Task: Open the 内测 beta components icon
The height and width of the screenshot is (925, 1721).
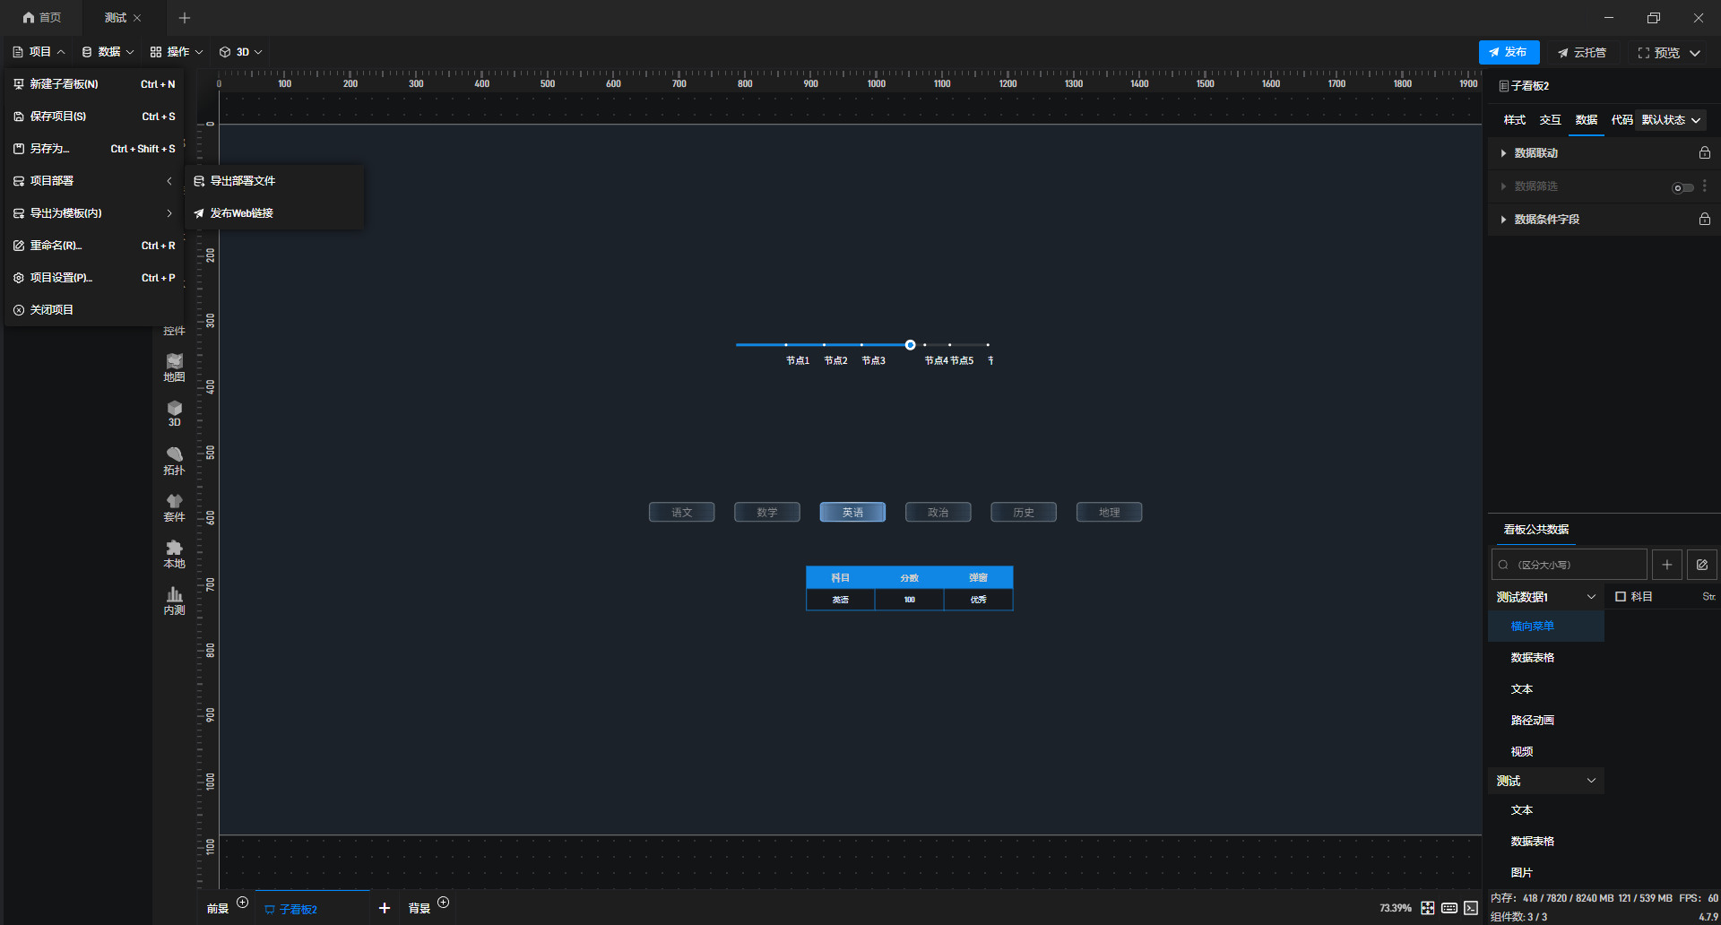Action: [x=174, y=601]
